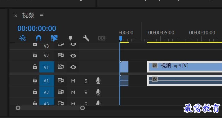This screenshot has width=222, height=118.
Task: Click the blue playhead marker on ruler
Action: [x=121, y=38]
